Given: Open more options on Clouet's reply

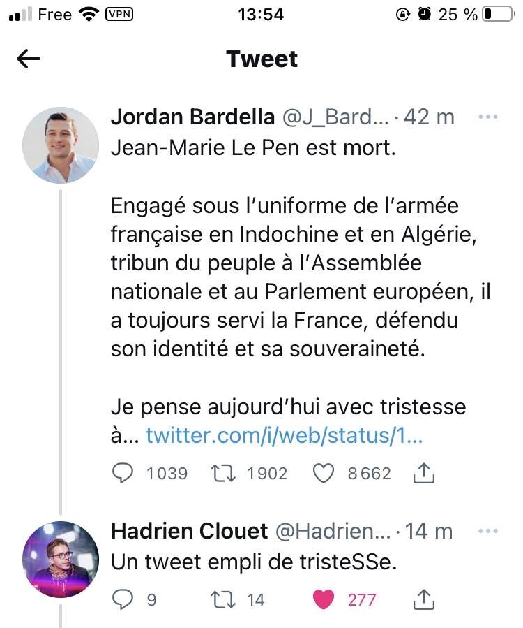Looking at the screenshot, I should pos(487,532).
